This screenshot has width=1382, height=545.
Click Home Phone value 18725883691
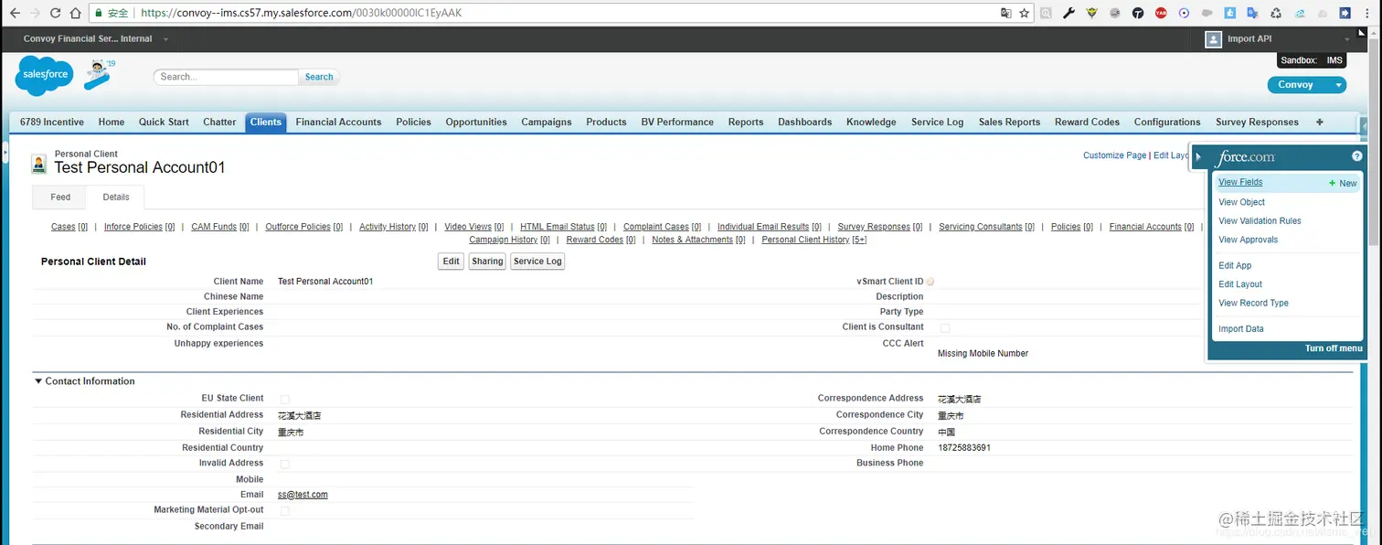(963, 448)
